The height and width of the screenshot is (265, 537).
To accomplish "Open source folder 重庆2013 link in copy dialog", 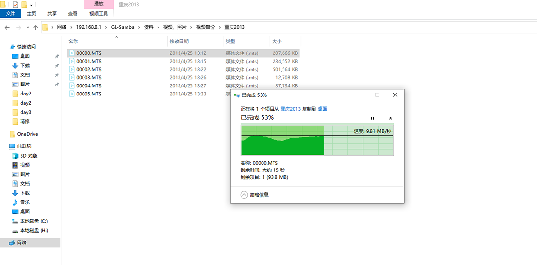I will coord(290,109).
